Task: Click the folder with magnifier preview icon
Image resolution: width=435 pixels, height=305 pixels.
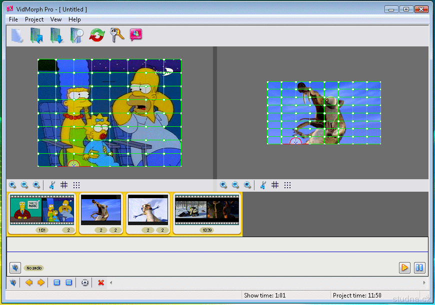Action: tap(76, 35)
